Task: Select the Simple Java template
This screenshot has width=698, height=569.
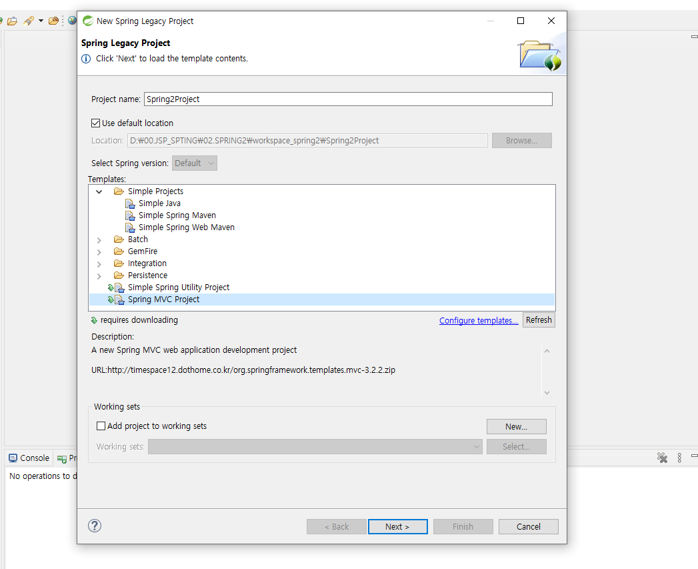Action: [x=159, y=203]
